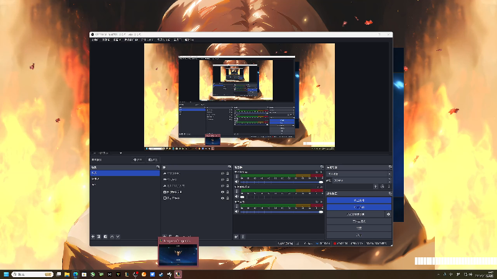Add a configurable transition with plus icon
The image size is (497, 279).
[376, 187]
